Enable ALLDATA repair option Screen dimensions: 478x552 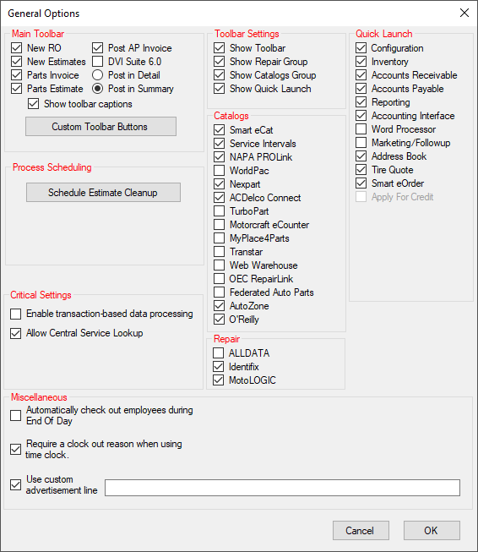pos(219,353)
